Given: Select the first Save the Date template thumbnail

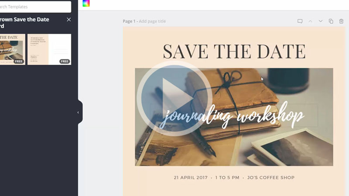Looking at the screenshot, I should (x=13, y=49).
